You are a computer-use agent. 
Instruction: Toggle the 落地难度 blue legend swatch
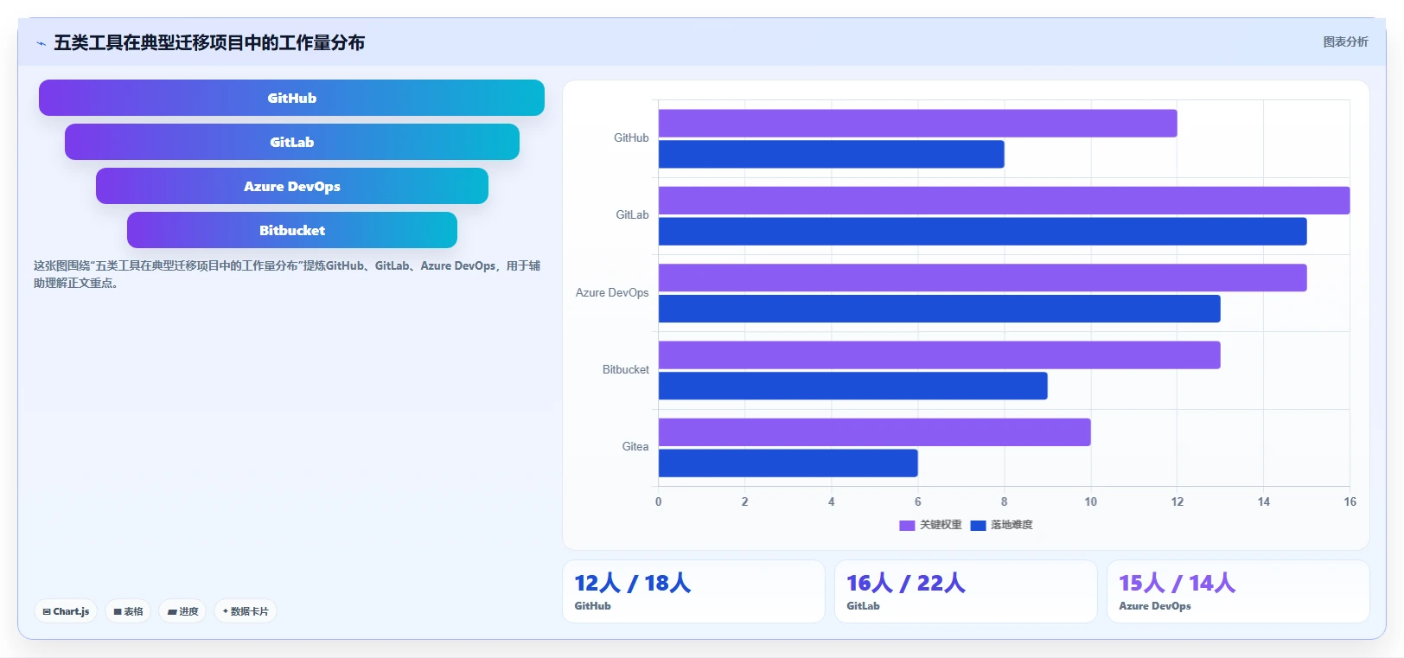(978, 525)
